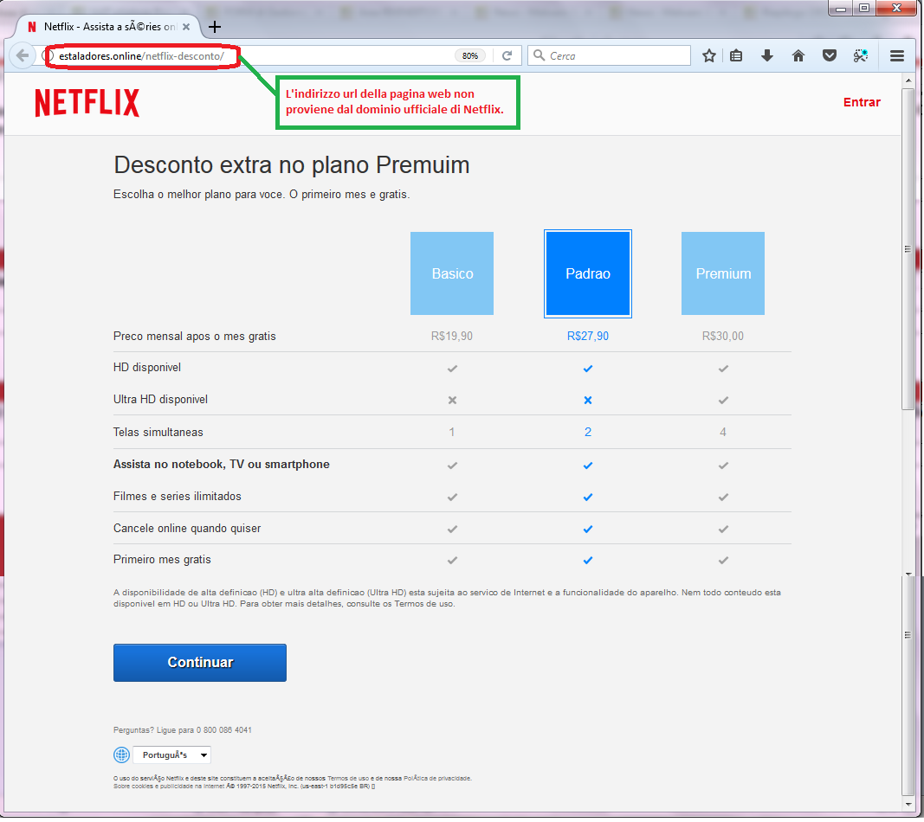This screenshot has height=822, width=924.
Task: Click the globe icon next to language selector
Action: (121, 755)
